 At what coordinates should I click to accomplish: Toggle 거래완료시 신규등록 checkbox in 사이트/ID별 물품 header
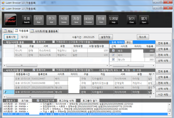(53, 70)
